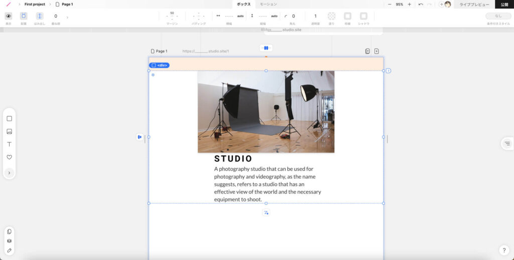Open the Pages icon at bottom left

coord(9,231)
